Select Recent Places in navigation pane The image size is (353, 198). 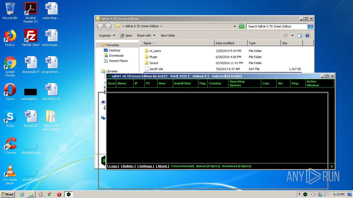coord(118,61)
